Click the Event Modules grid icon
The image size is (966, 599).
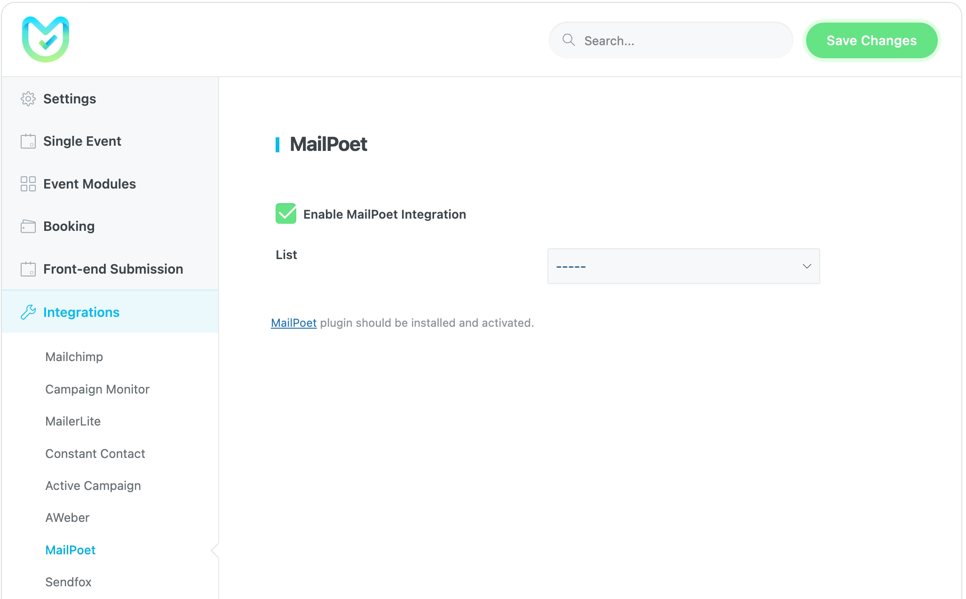(x=28, y=184)
